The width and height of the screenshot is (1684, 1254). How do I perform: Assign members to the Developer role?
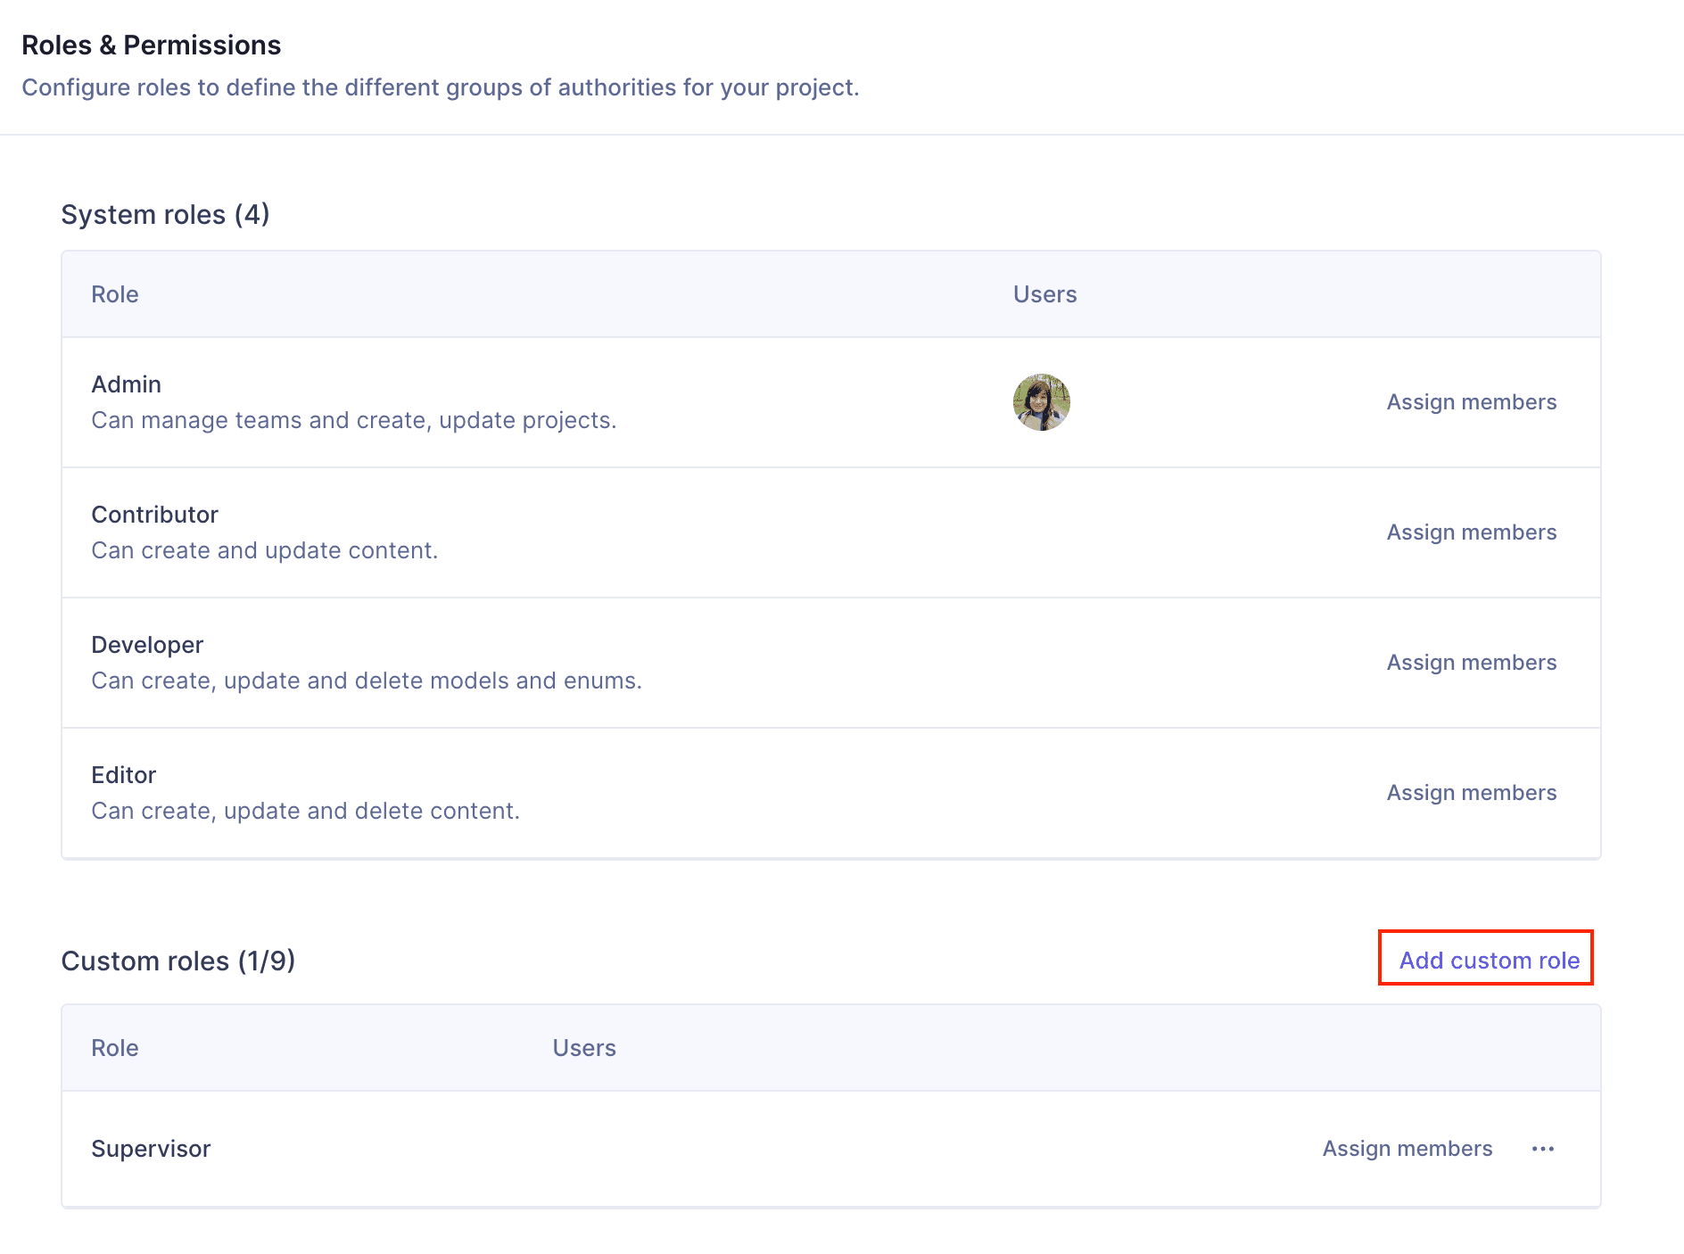1471,663
